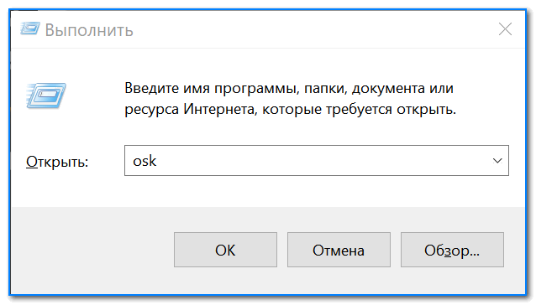Click the OK button
Viewport: 536px width, 305px height.
click(225, 250)
